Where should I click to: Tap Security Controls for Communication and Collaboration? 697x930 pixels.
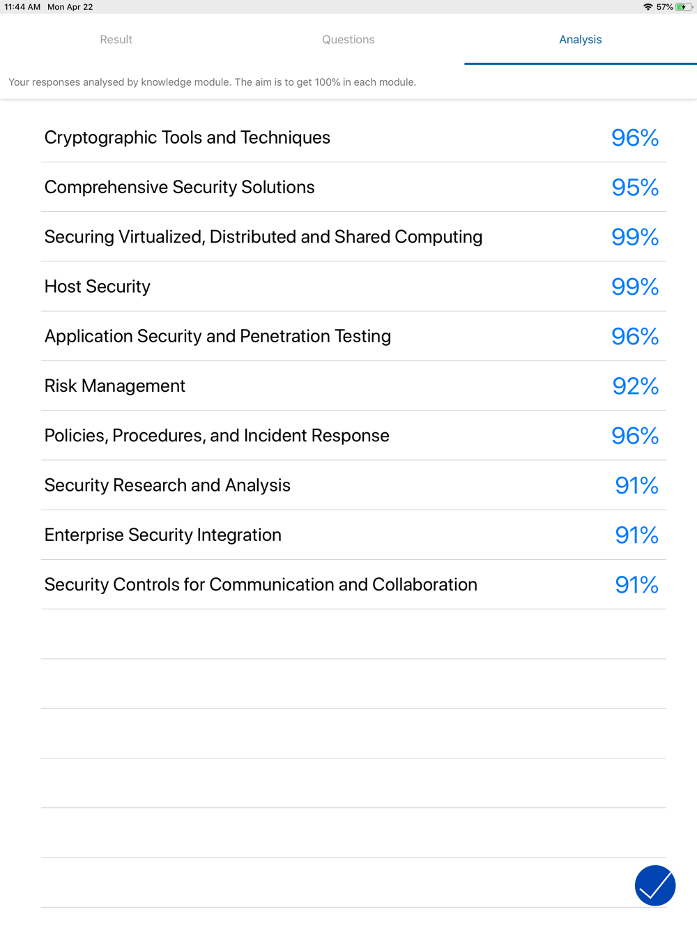(261, 584)
